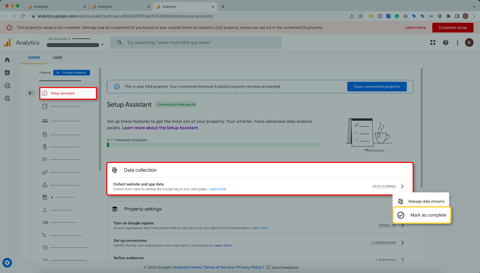Screen dimensions: 480x273
Task: Click the warning icon in the setup banner
Action: click(9, 28)
